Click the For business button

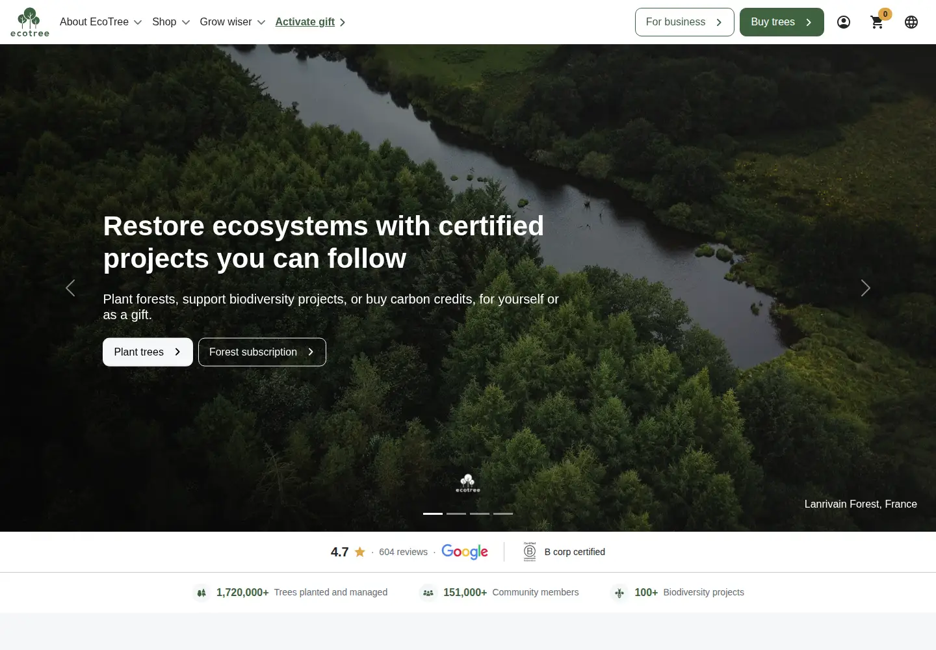click(684, 22)
